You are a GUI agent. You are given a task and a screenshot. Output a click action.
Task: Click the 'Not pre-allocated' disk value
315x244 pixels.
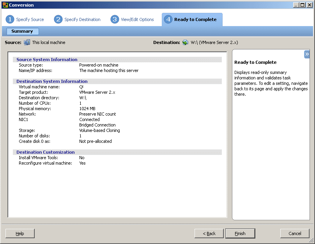[96, 141]
